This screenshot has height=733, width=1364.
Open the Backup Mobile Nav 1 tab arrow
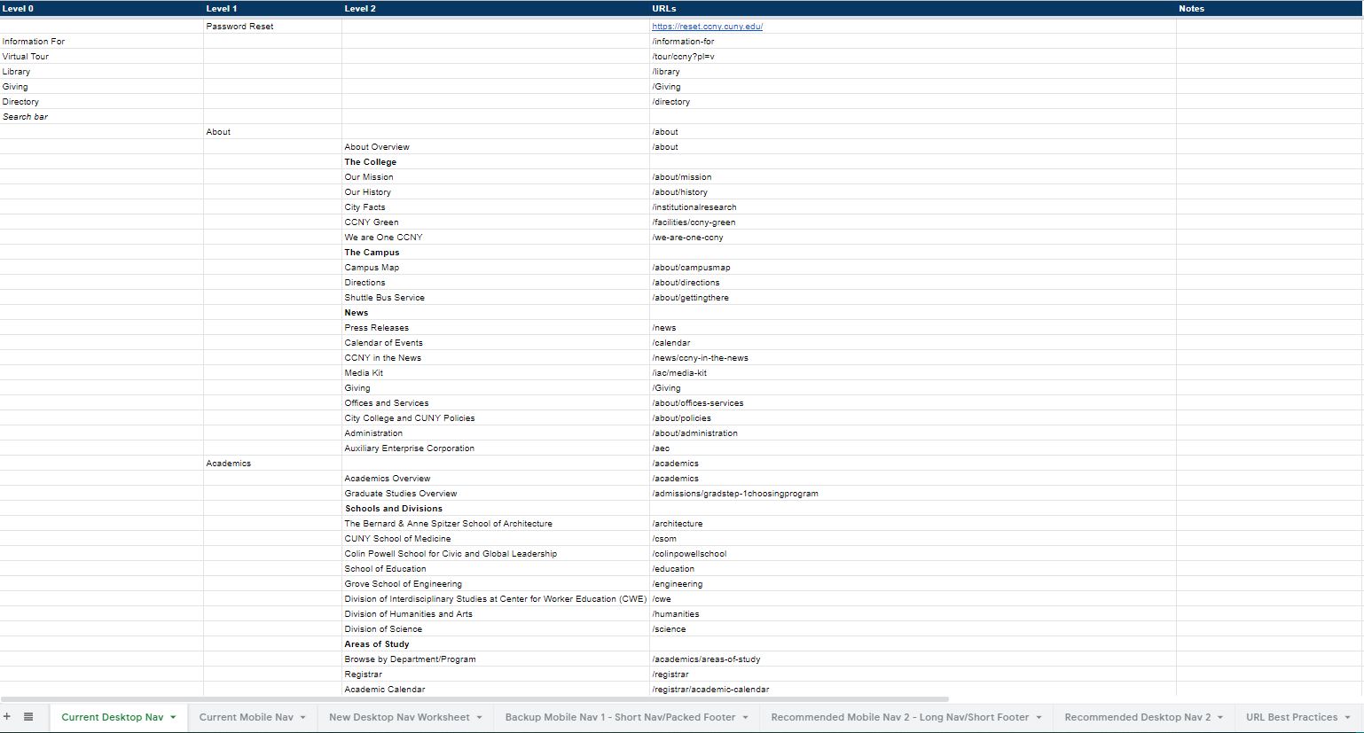point(745,718)
